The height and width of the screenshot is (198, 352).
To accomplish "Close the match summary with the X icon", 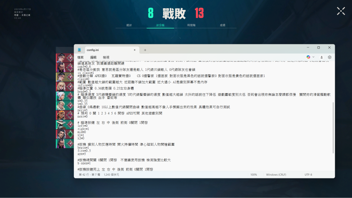I will tap(341, 11).
